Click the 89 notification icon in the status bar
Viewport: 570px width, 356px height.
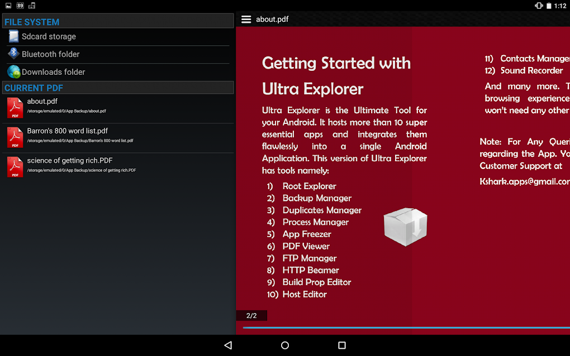click(20, 6)
